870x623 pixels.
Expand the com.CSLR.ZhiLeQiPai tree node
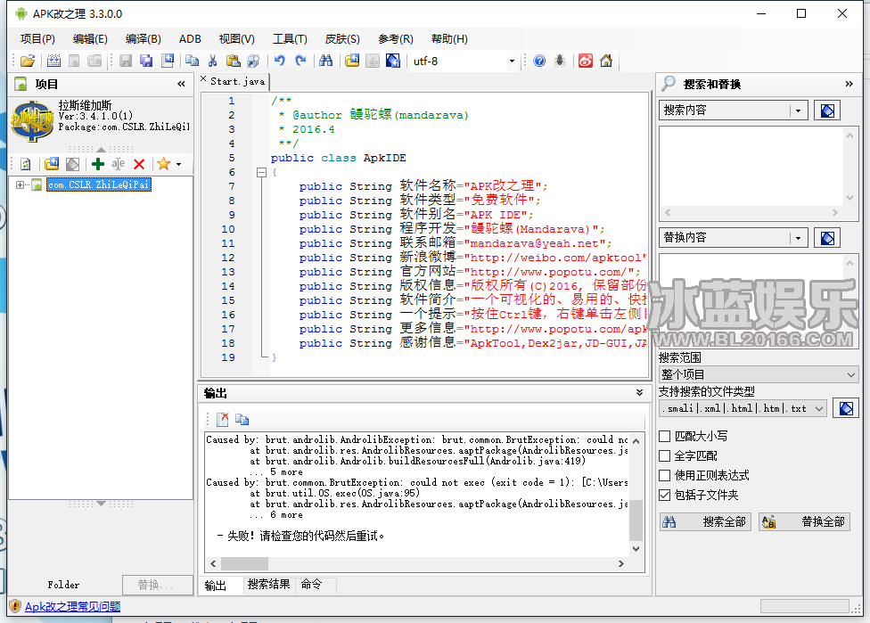(20, 184)
